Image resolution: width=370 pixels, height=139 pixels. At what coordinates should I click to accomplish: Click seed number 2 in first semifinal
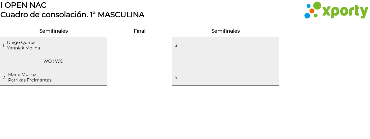[4, 77]
